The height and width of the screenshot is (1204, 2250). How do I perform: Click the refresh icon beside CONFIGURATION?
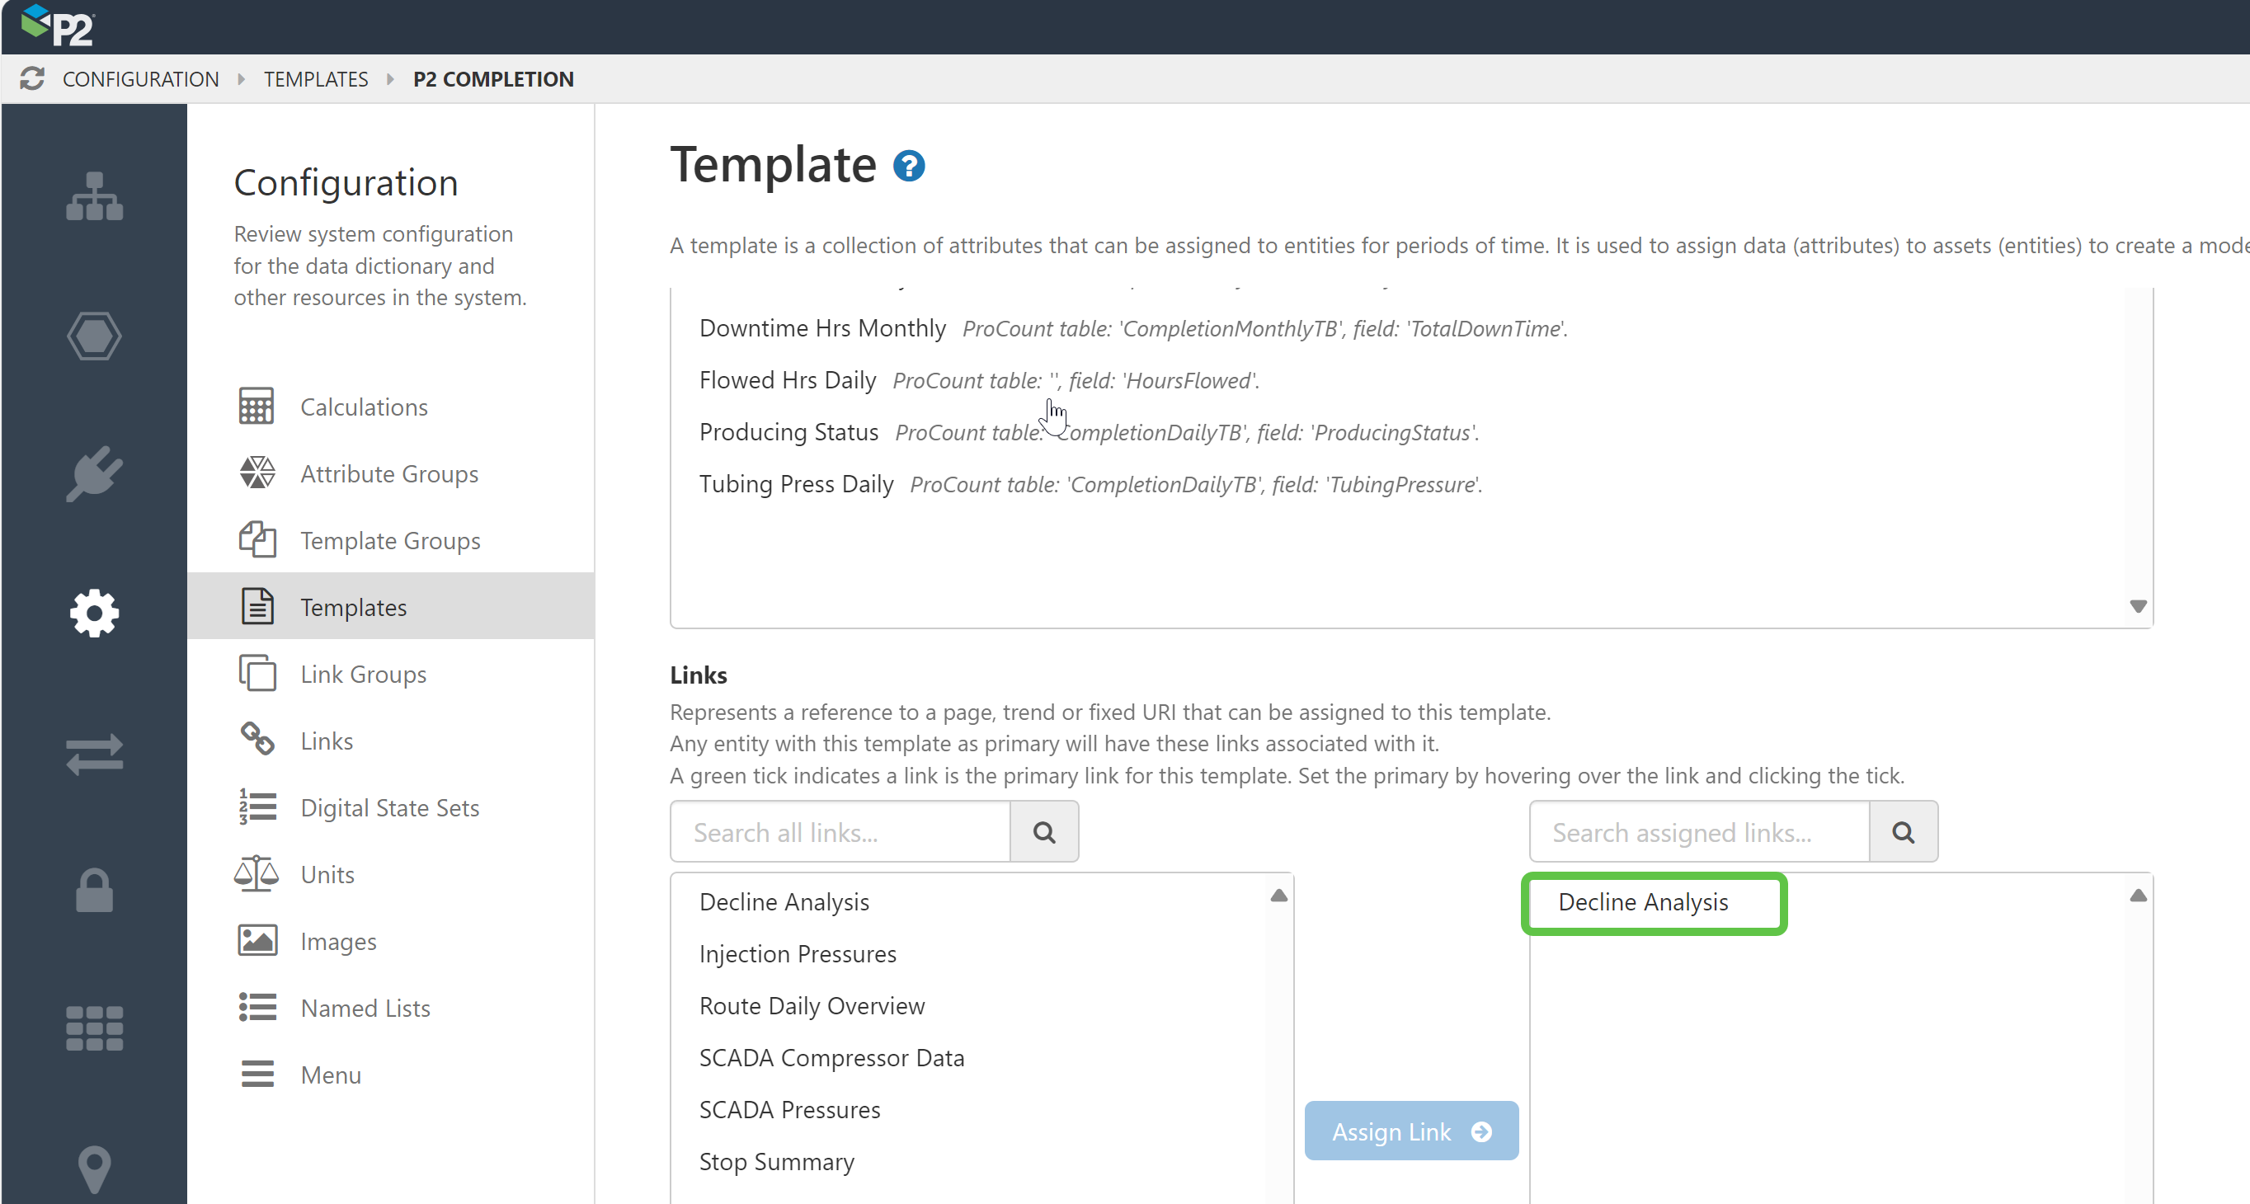point(32,78)
